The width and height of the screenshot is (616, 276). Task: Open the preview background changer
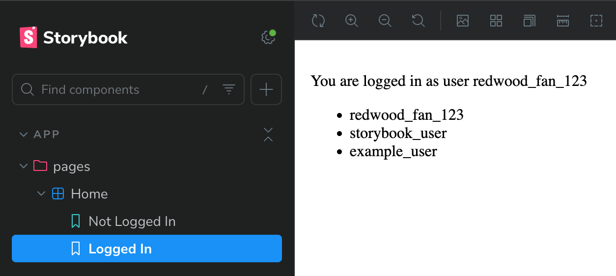coord(463,21)
